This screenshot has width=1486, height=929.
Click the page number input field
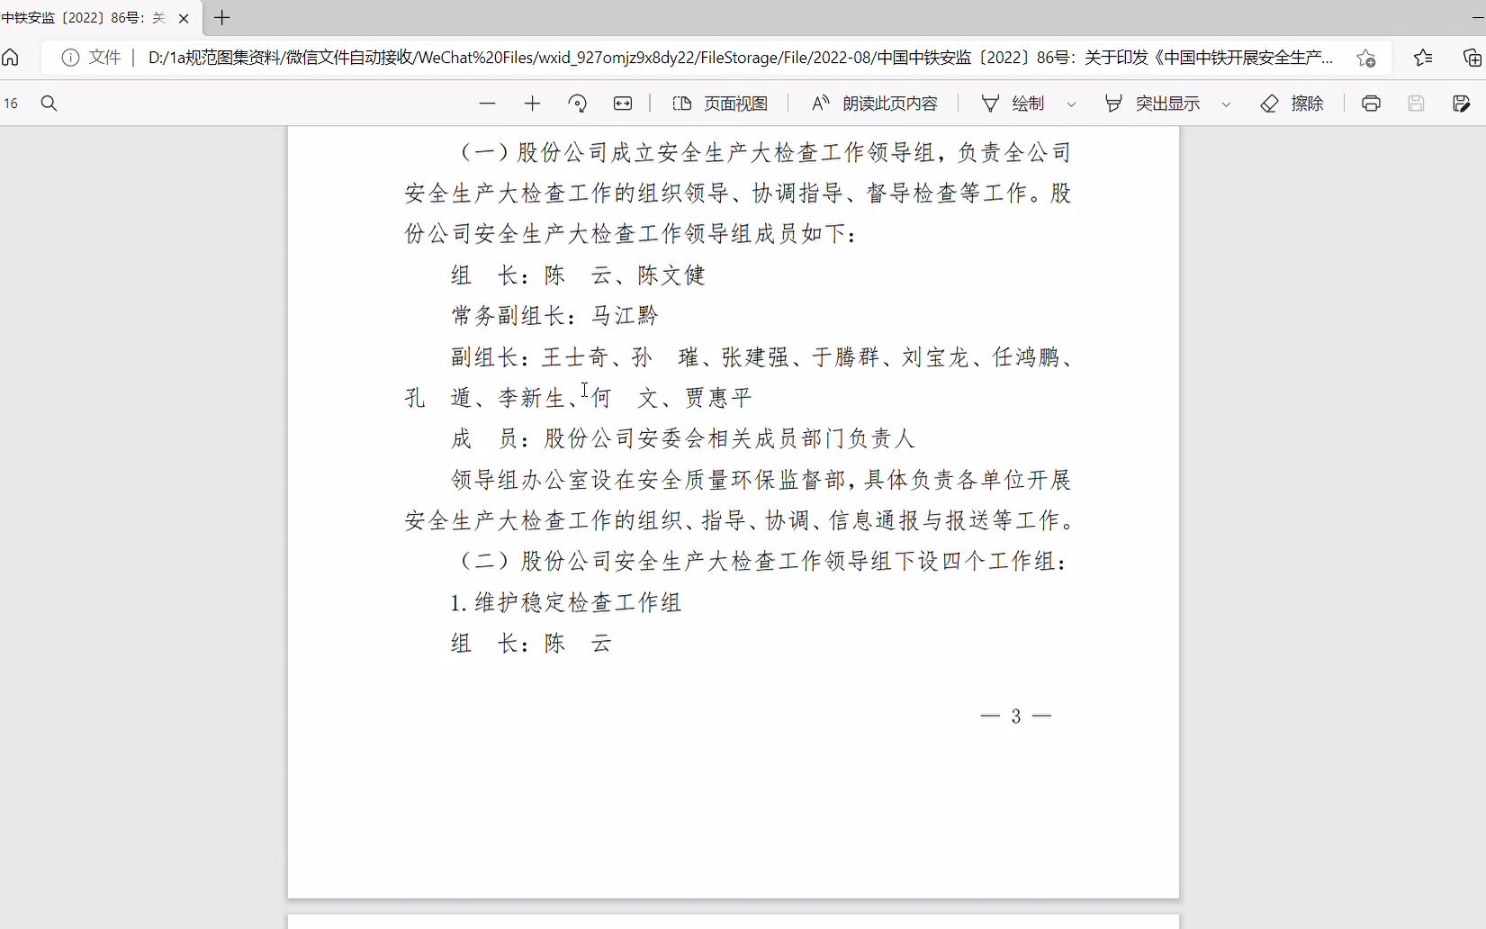tap(12, 103)
